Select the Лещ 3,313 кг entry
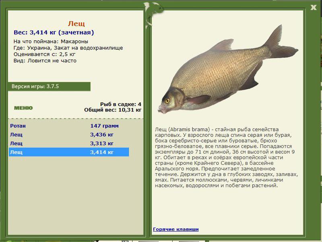322x242 pixels. (68, 144)
